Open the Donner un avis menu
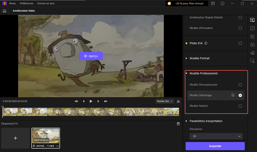The image size is (257, 152). (46, 4)
